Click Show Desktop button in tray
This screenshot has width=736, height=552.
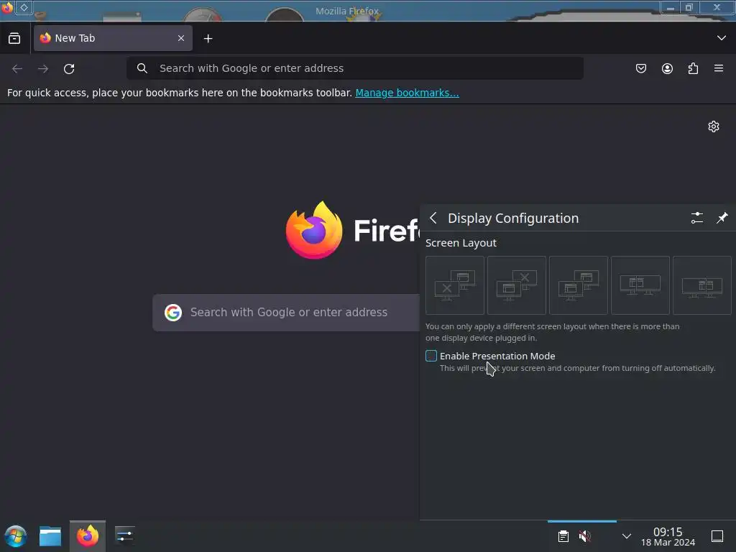click(717, 536)
